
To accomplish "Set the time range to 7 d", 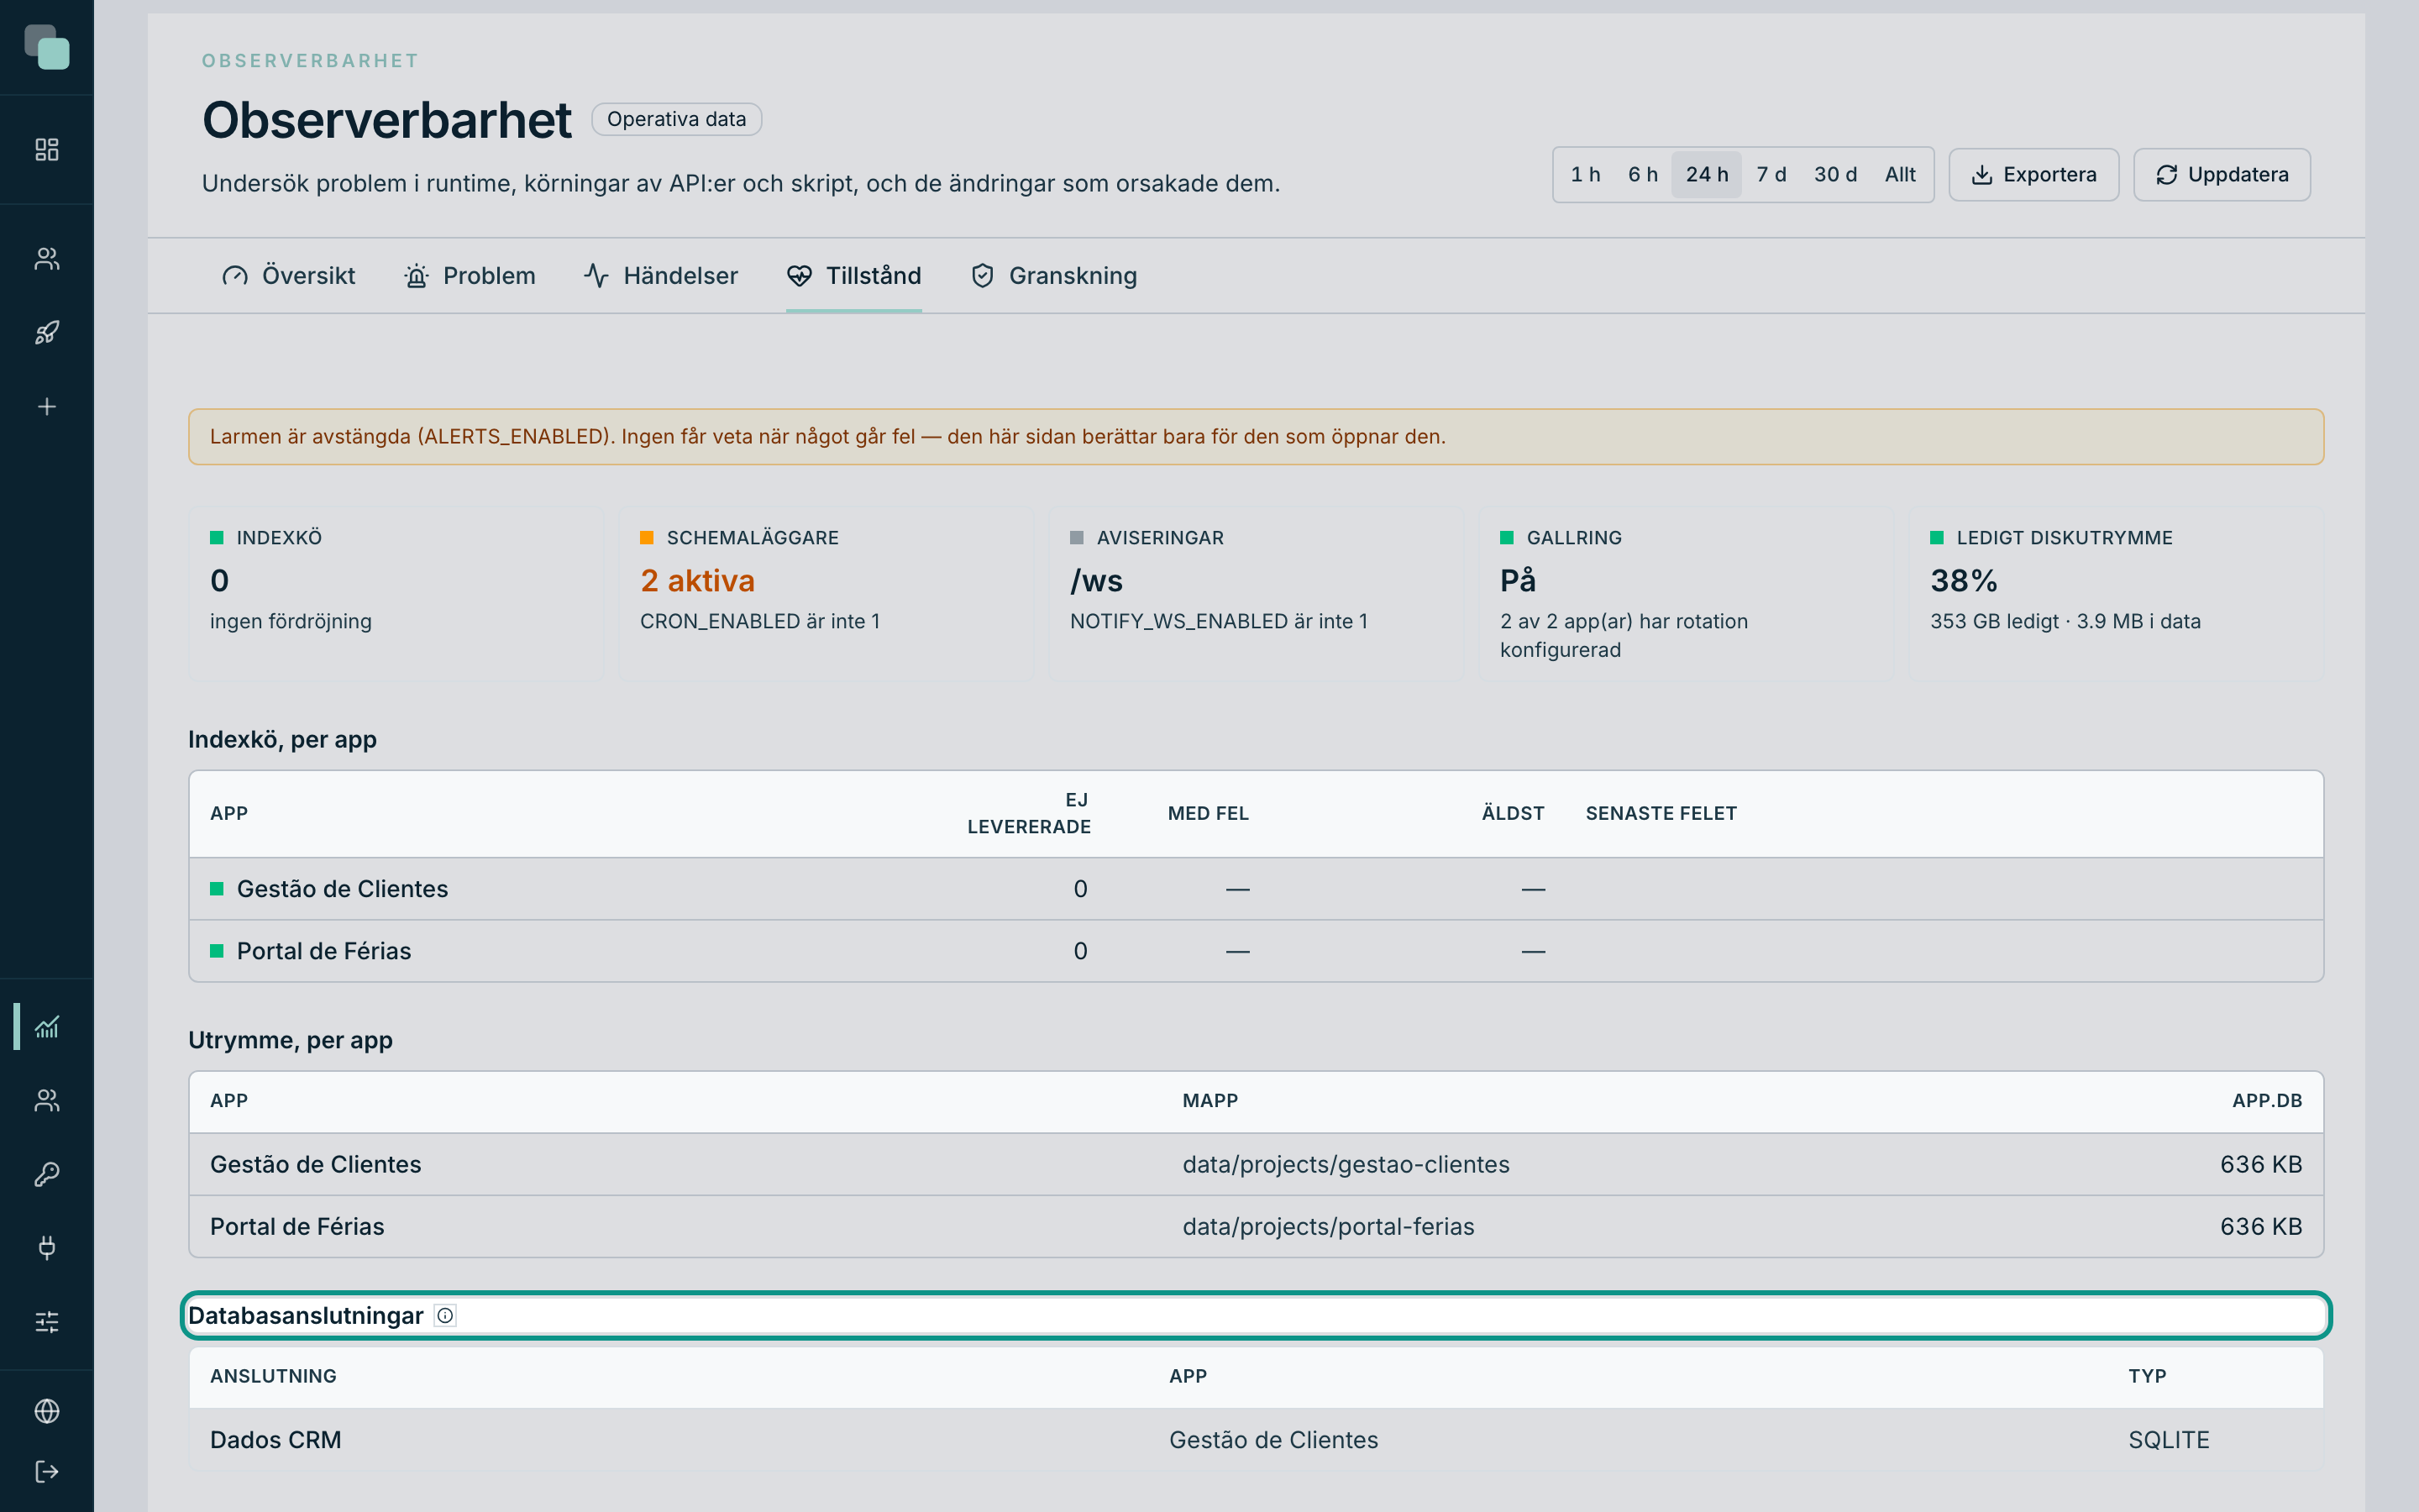I will pos(1771,175).
